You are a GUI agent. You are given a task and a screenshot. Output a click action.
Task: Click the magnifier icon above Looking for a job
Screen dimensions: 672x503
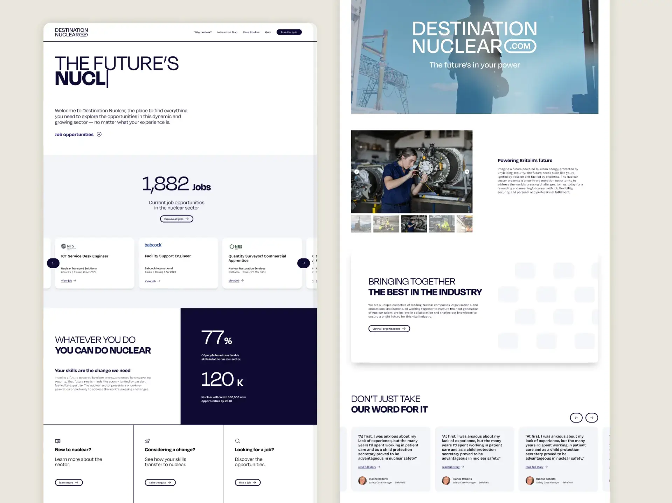[237, 441]
